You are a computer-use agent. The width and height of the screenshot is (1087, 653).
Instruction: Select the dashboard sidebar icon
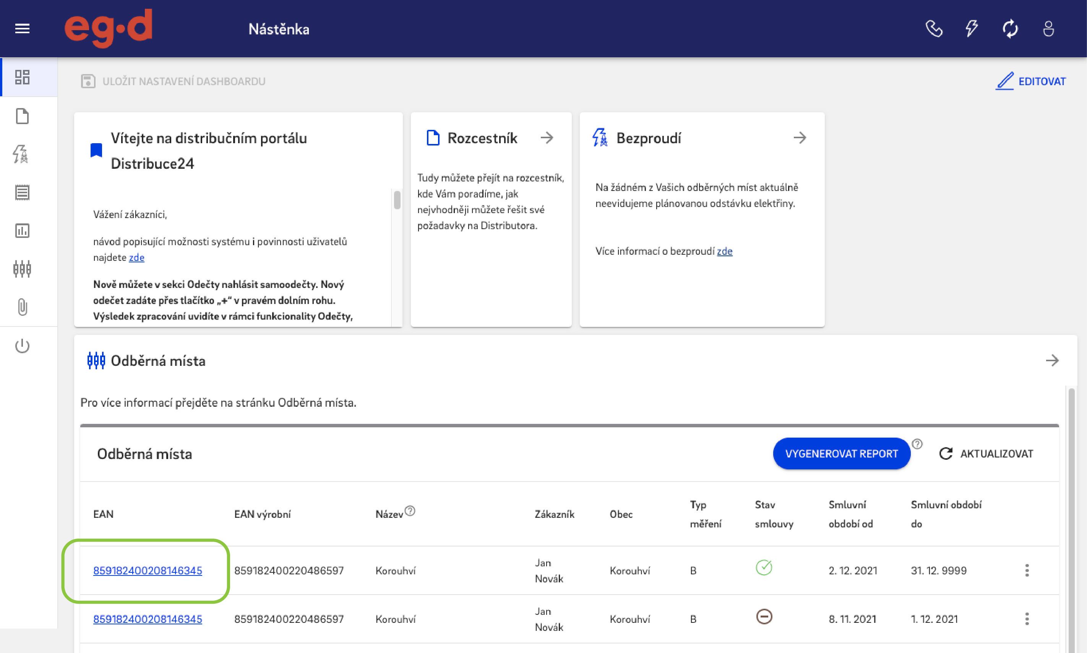(22, 77)
